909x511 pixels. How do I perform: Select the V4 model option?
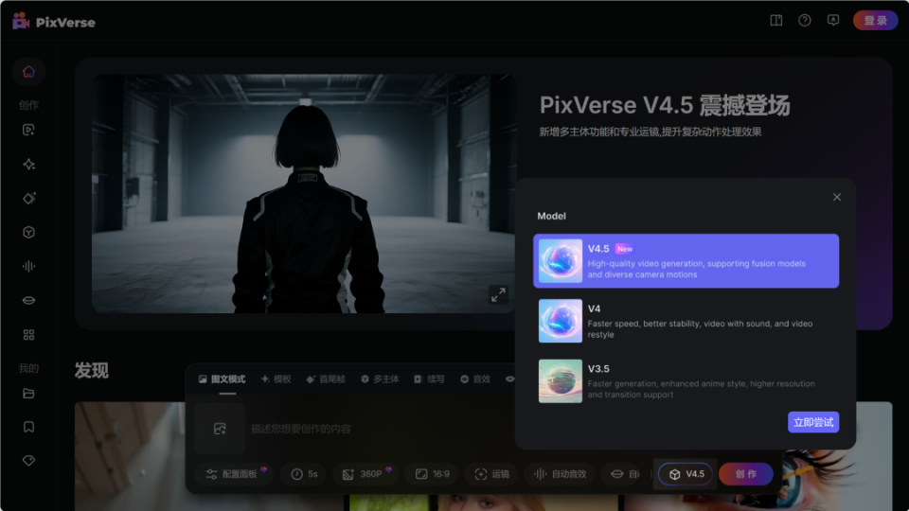[686, 321]
